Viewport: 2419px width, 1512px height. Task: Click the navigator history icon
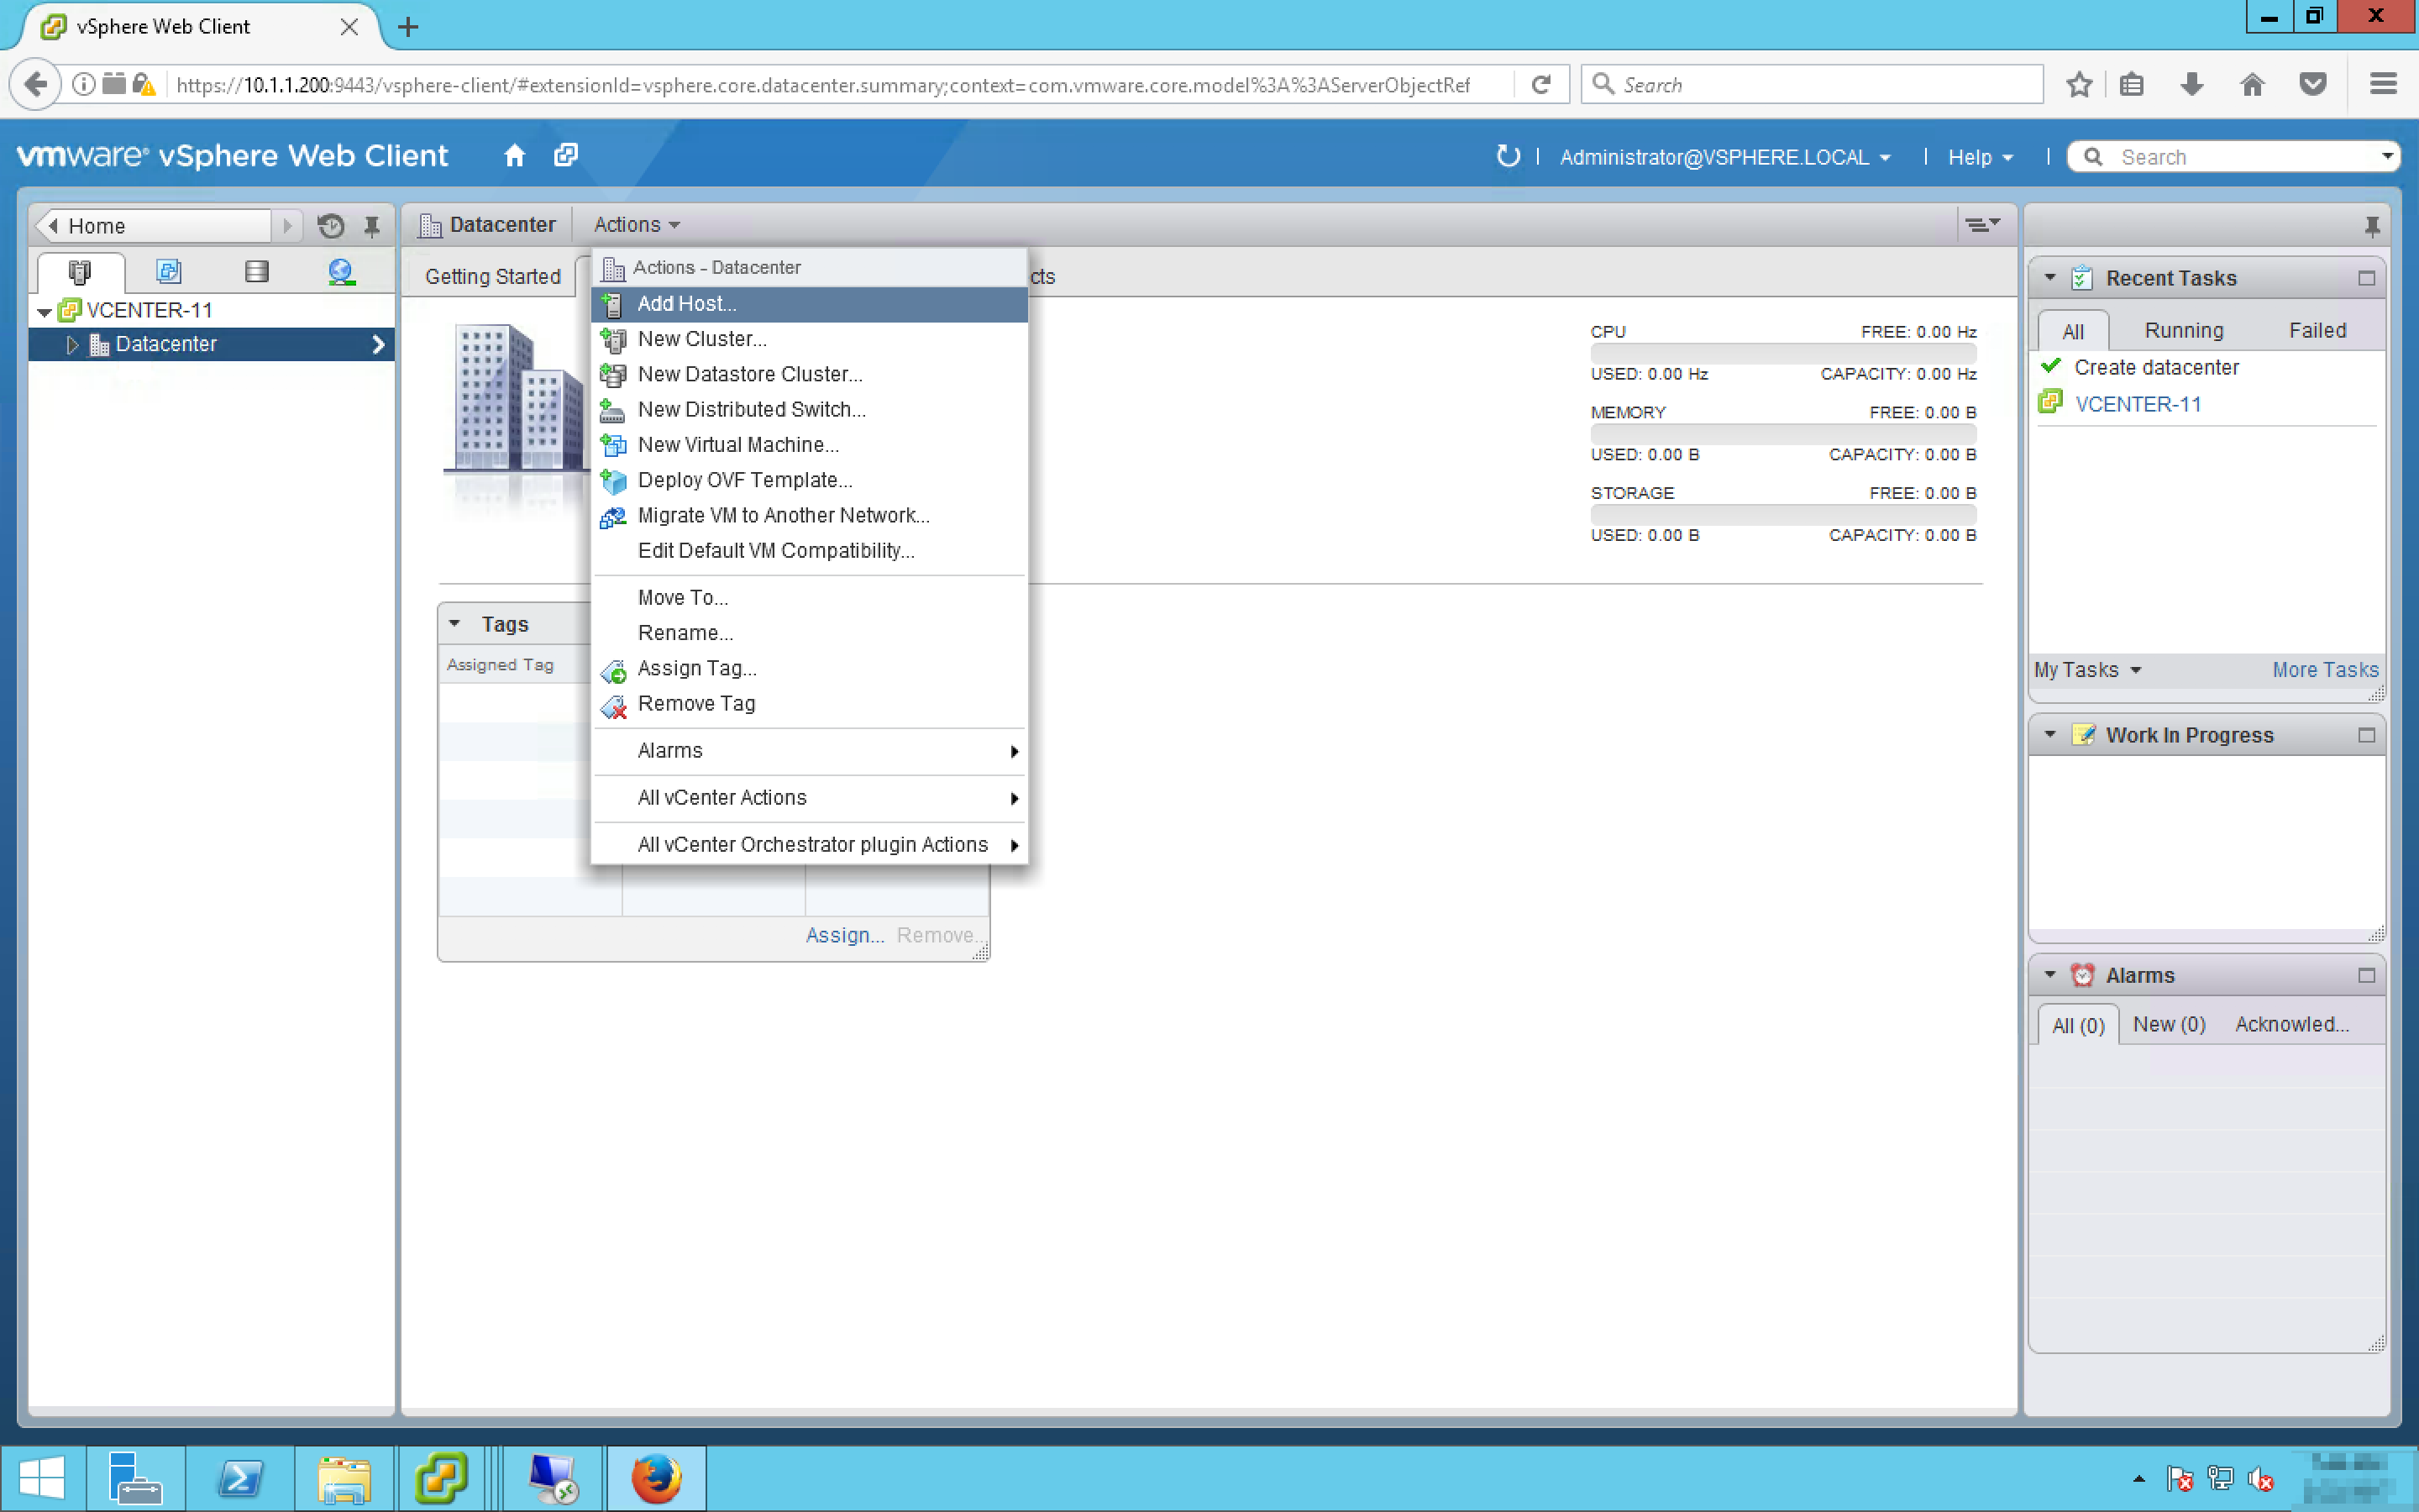[331, 226]
